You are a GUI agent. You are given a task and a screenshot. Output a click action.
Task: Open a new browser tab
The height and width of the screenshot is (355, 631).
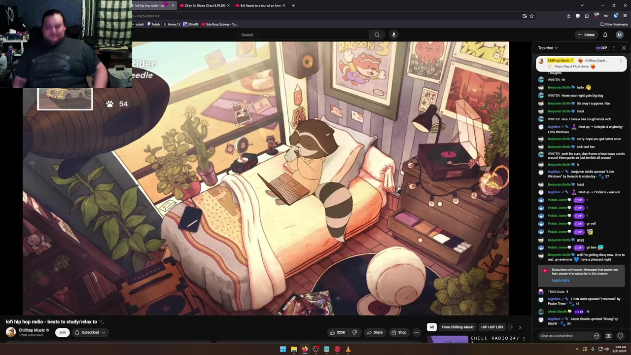[x=293, y=5]
